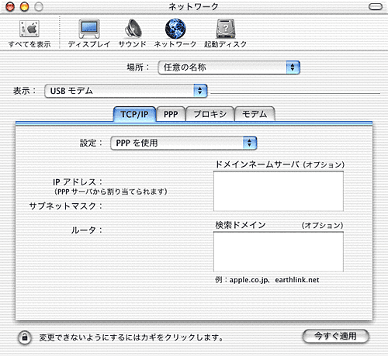
Task: Select the ネットワーク globe icon
Action: [x=175, y=28]
